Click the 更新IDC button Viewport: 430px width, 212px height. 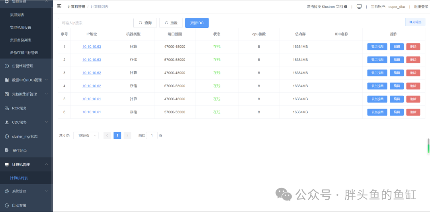coord(197,23)
